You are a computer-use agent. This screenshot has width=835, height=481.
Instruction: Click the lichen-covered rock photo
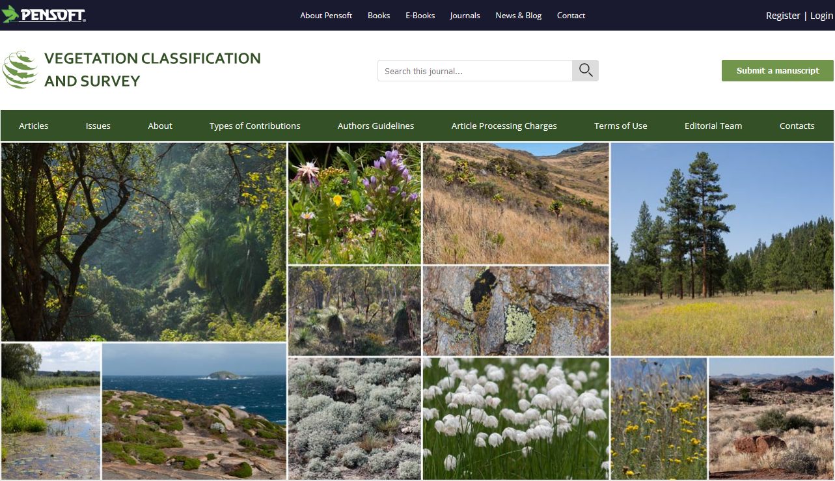coord(516,310)
